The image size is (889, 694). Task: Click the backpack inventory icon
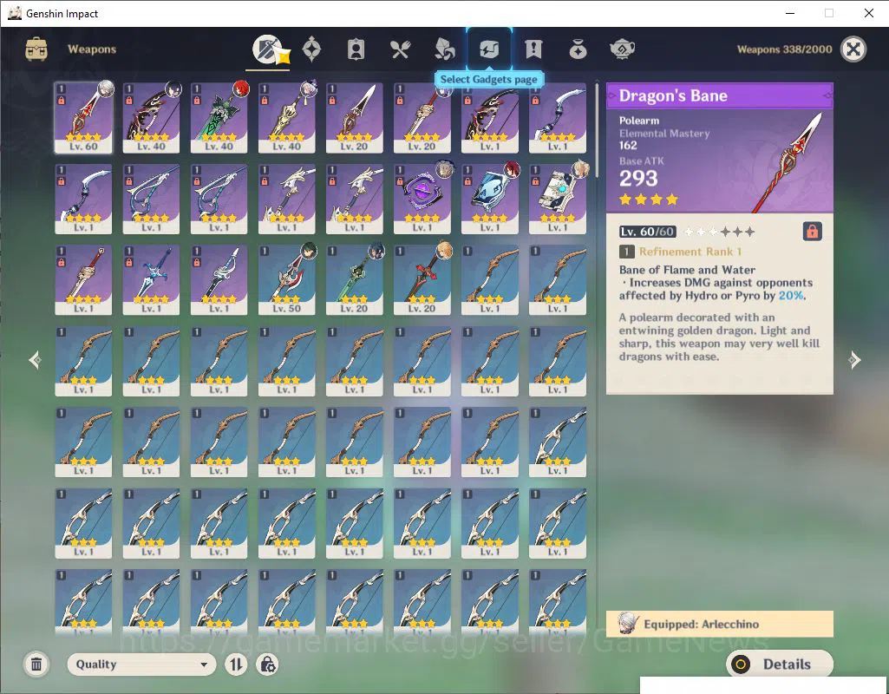coord(36,49)
